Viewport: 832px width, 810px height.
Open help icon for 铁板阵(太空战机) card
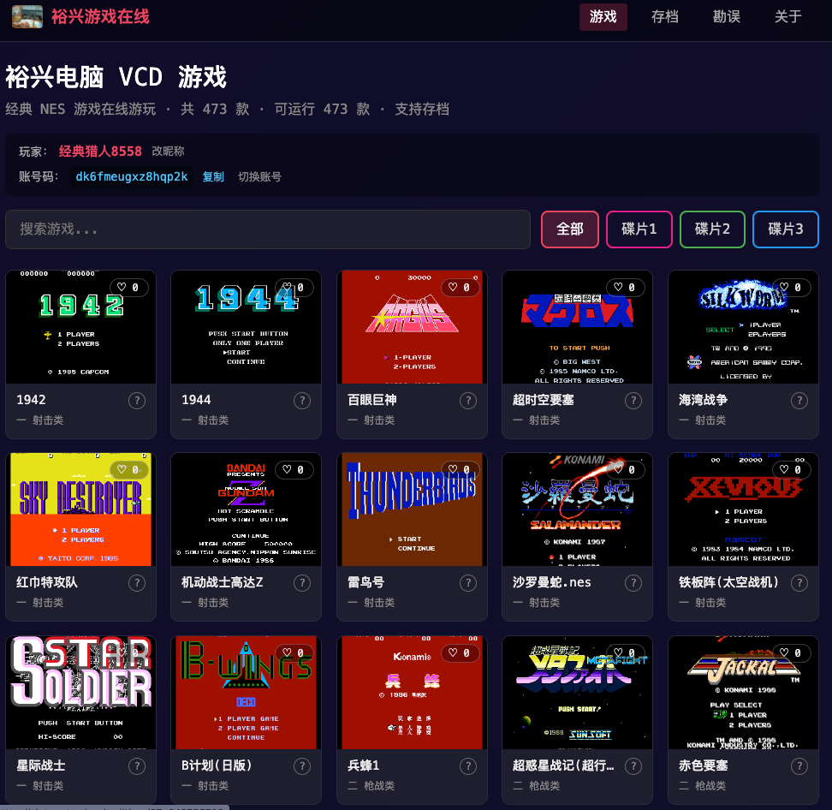pyautogui.click(x=799, y=583)
